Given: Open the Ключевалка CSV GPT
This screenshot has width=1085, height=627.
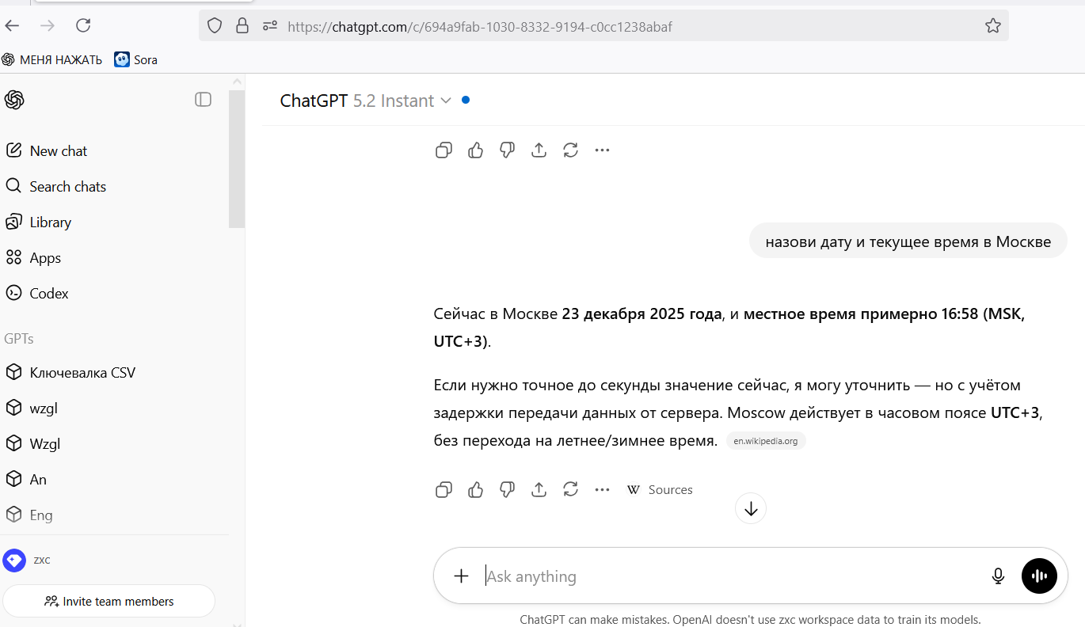Looking at the screenshot, I should coord(82,373).
